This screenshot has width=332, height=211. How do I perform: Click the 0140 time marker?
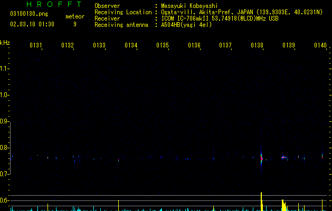pos(320,45)
